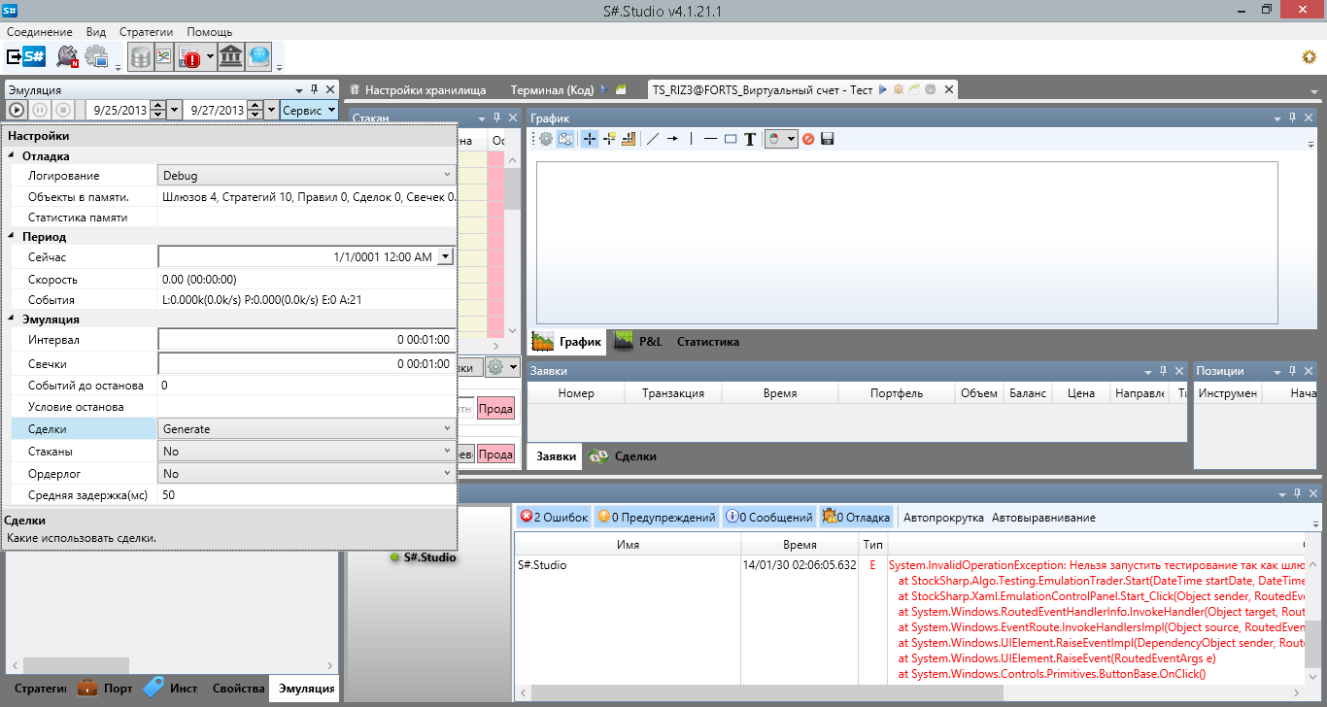The width and height of the screenshot is (1327, 707).
Task: Click the stepper of start date 9/25/2013
Action: coord(158,110)
